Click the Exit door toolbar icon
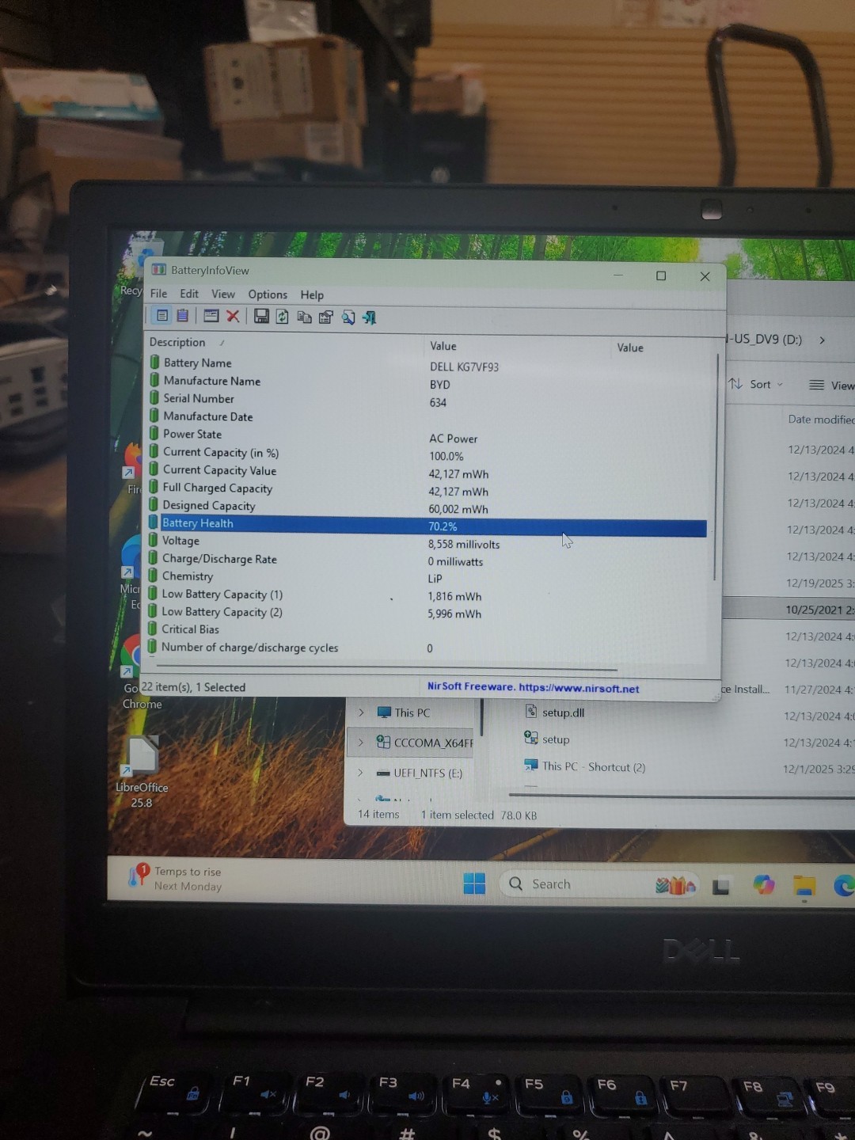Screen dimensions: 855x1140 pos(370,317)
